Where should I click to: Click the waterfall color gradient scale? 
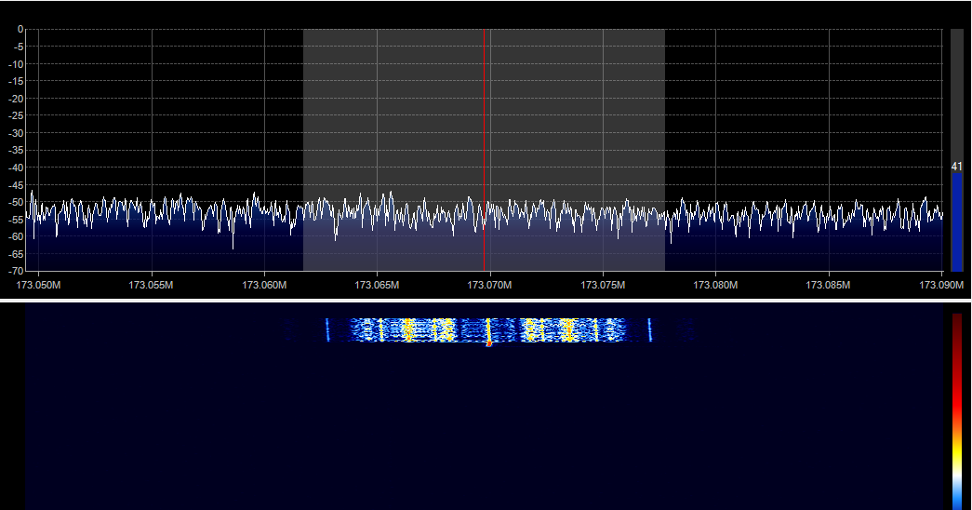958,411
